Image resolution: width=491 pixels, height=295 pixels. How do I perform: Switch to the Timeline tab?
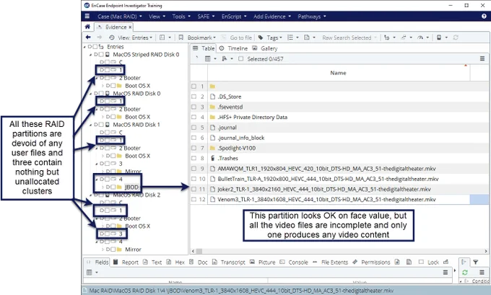tap(233, 48)
